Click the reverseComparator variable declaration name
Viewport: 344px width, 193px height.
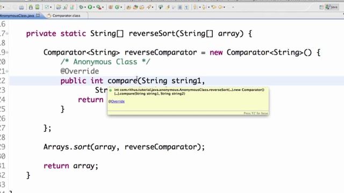tap(161, 53)
